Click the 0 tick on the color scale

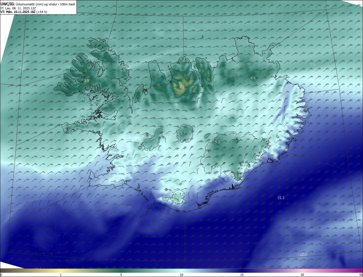click(1, 275)
